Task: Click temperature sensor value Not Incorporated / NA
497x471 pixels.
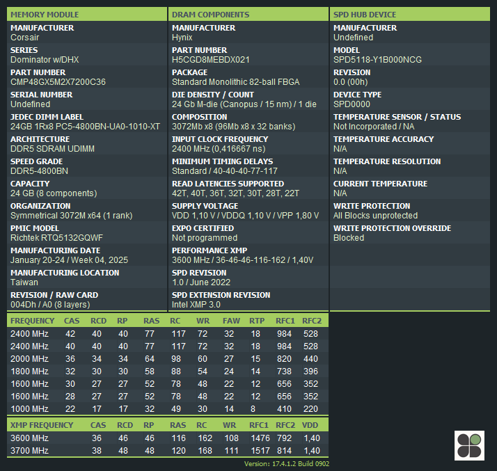Action: click(x=374, y=127)
